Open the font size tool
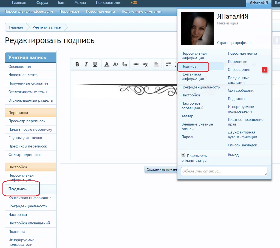This screenshot has height=248, width=280. tap(116, 64)
